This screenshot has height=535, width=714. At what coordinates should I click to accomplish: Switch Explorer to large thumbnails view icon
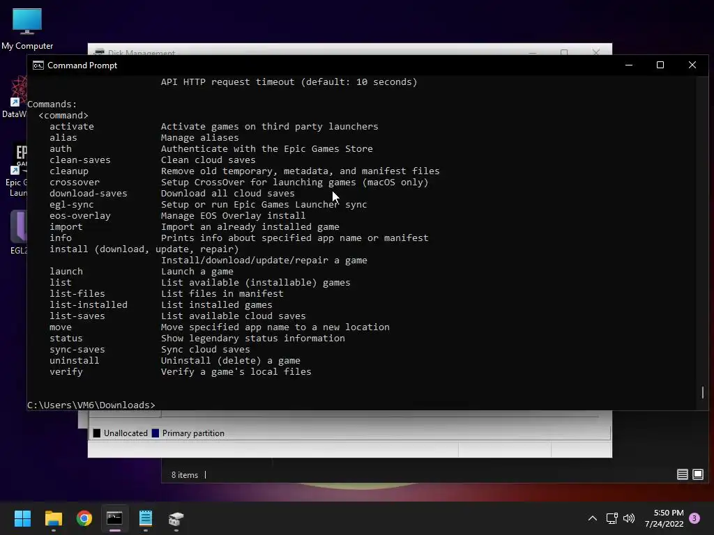point(697,474)
